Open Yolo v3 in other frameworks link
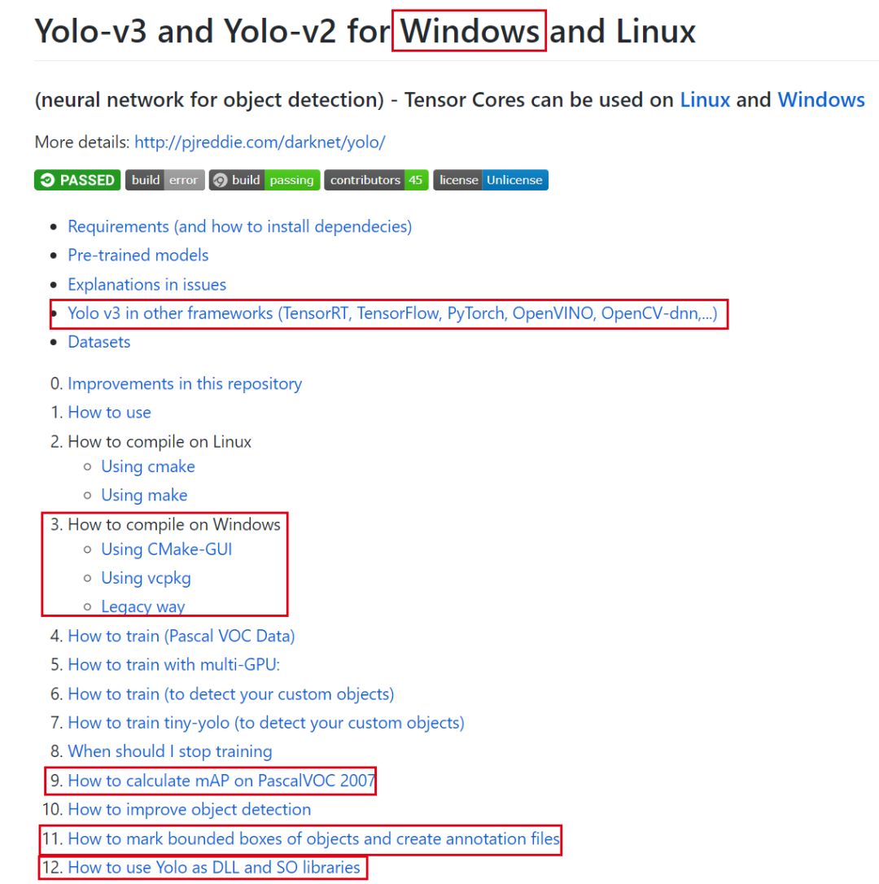 click(x=392, y=313)
